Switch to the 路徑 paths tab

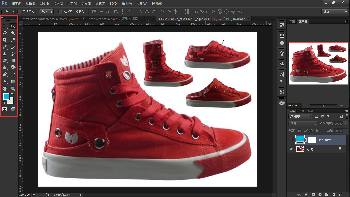point(311,111)
